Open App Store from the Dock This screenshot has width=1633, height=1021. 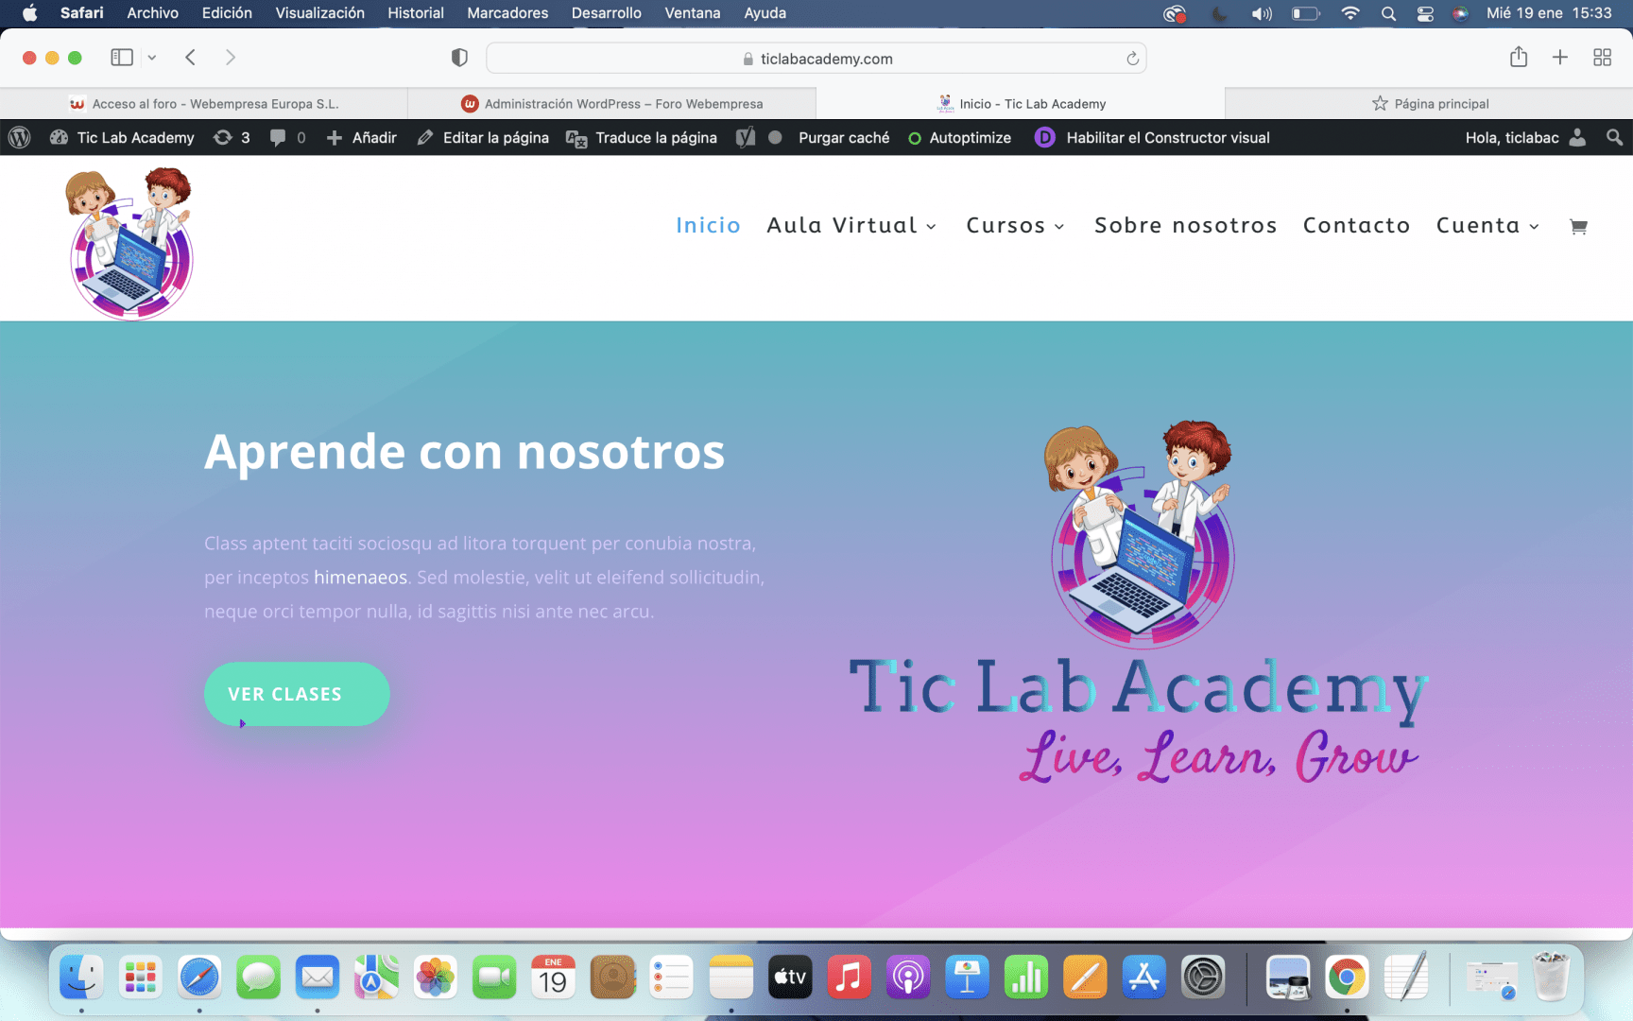[1143, 978]
